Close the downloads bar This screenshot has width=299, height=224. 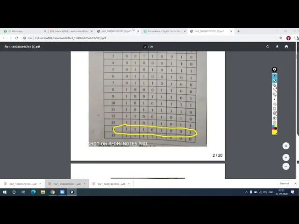click(x=295, y=183)
